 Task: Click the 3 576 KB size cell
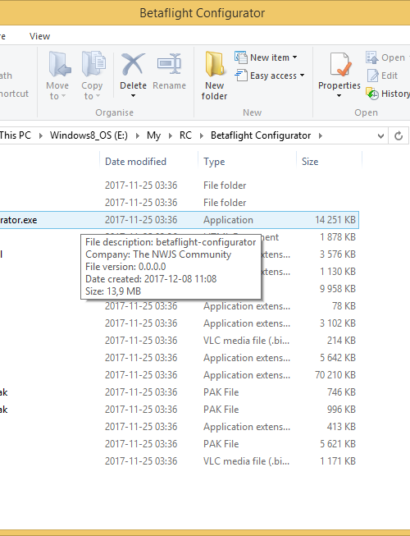(x=338, y=254)
